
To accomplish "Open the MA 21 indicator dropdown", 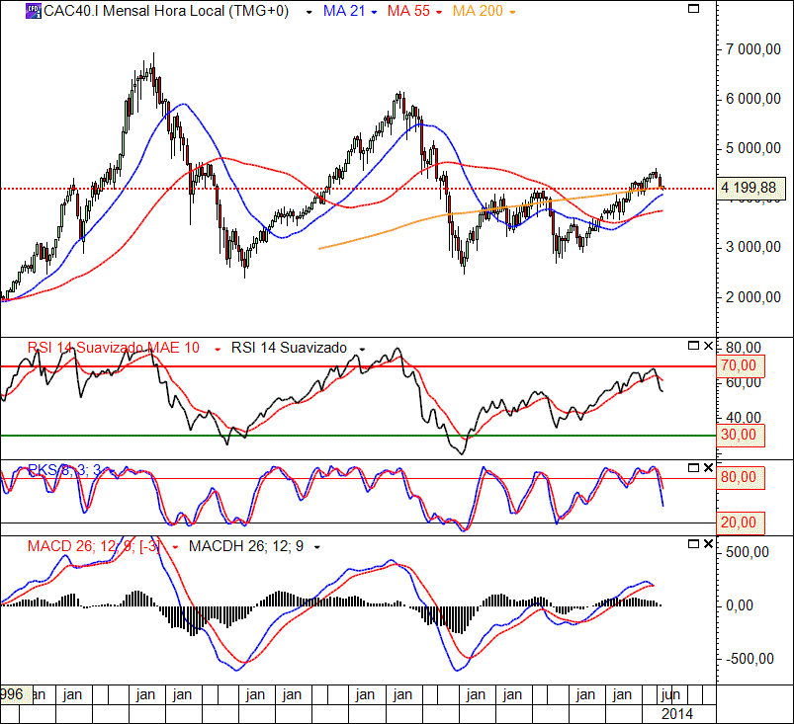I will point(374,12).
